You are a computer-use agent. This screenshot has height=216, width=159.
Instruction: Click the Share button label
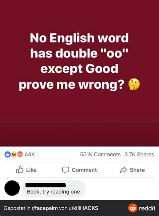click(x=137, y=170)
